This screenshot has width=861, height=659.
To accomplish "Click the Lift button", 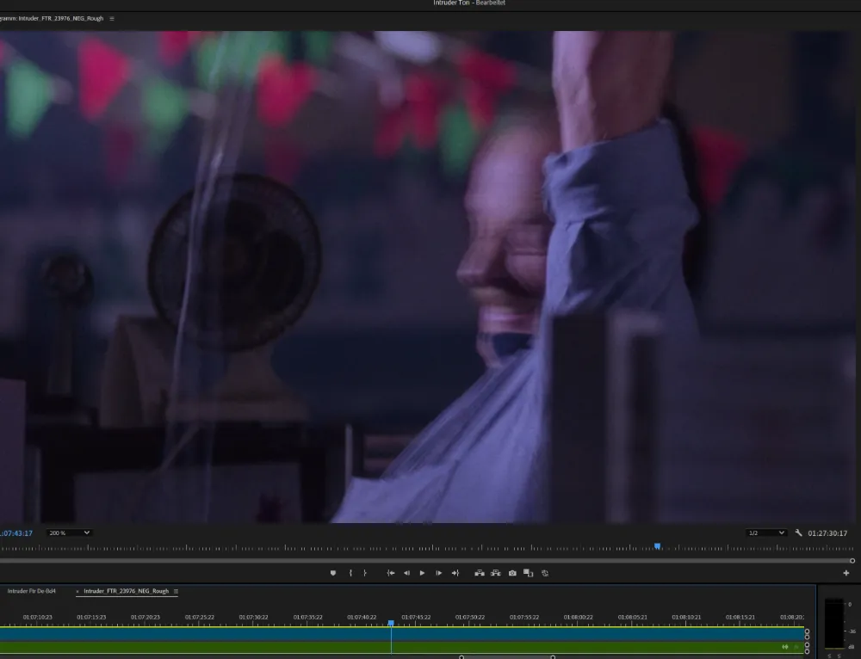I will click(480, 573).
